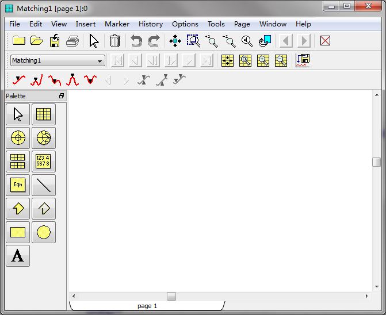Zoom in by two
Screen dimensions: 386x315
(212, 41)
